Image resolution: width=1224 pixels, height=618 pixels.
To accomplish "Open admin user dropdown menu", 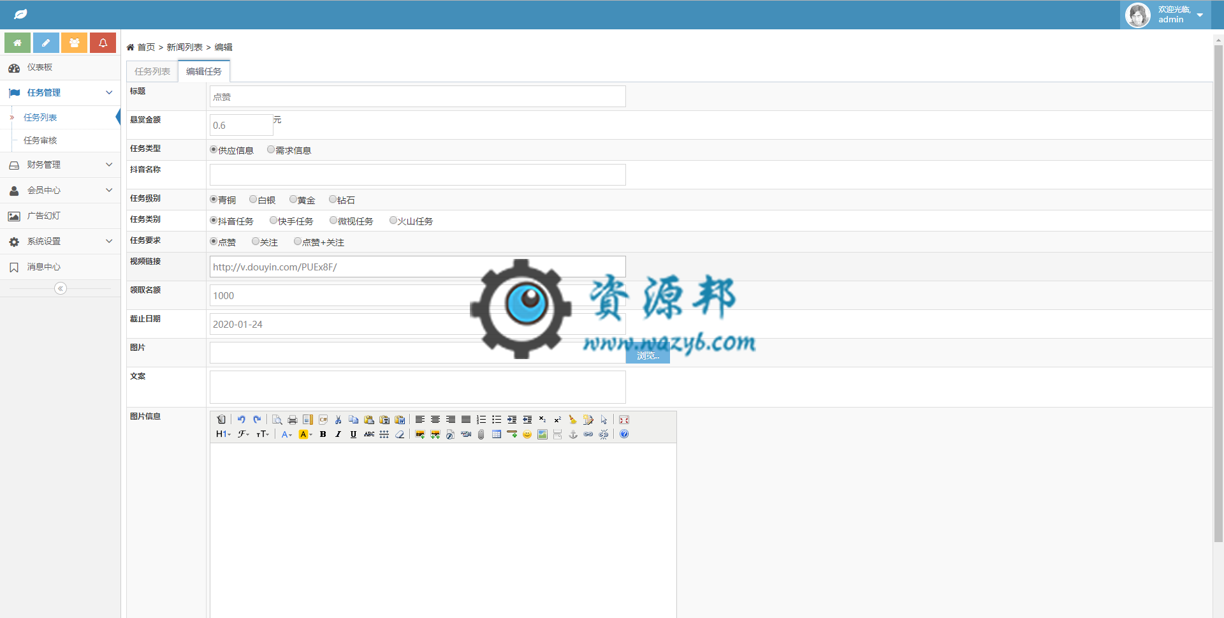I will click(x=1165, y=15).
